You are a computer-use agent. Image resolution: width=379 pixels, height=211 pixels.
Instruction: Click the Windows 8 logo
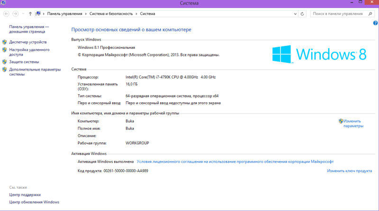(x=319, y=54)
